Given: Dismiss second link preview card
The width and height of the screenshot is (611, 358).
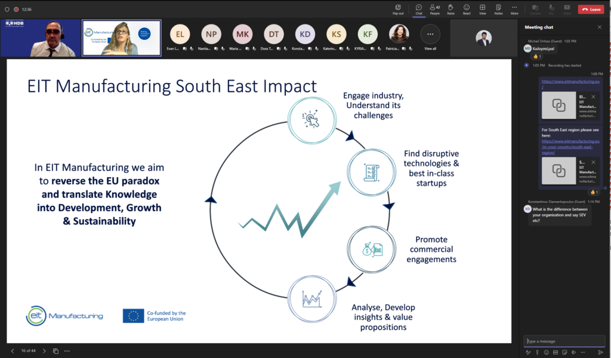Looking at the screenshot, I should click(593, 162).
